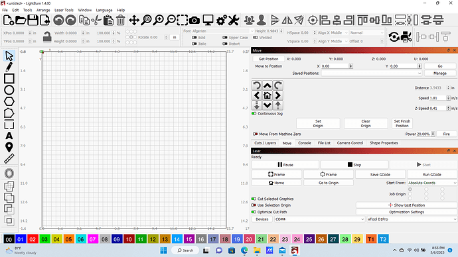
Task: Open the COM4 port dropdown
Action: click(x=319, y=219)
